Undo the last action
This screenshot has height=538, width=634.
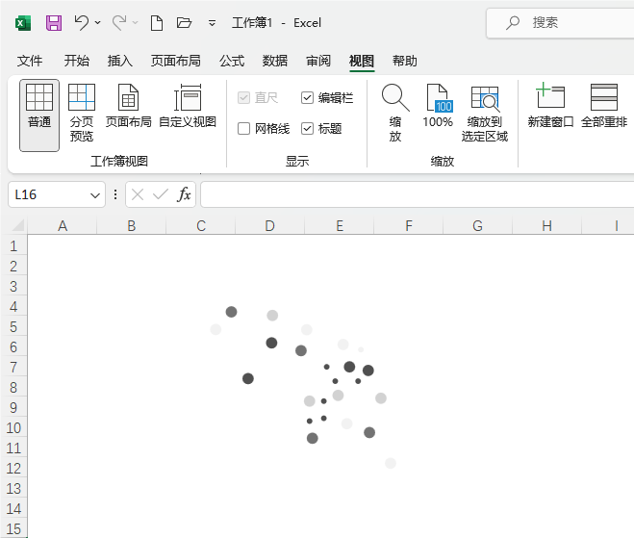pyautogui.click(x=82, y=23)
